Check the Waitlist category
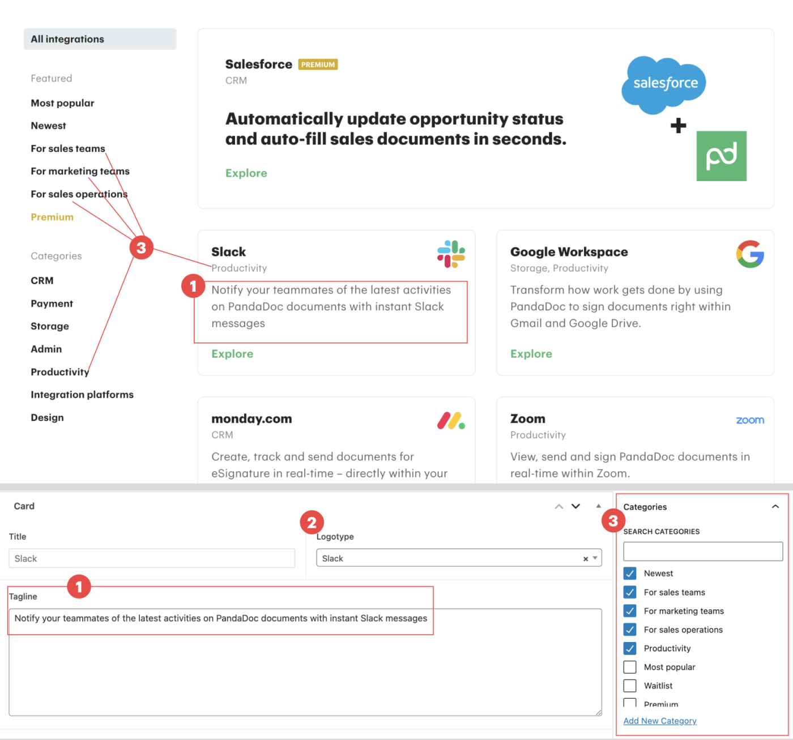793x740 pixels. pyautogui.click(x=630, y=686)
